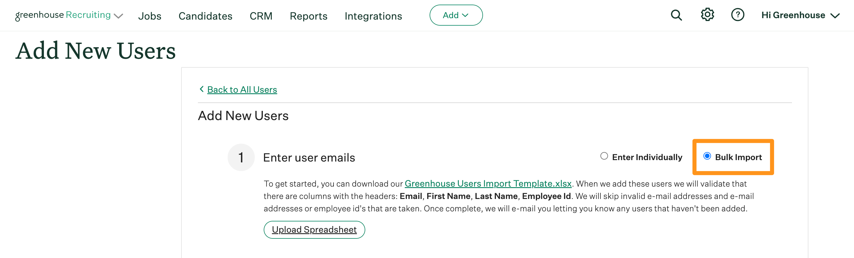Open the Candidates menu item
This screenshot has height=258, width=854.
[x=205, y=16]
